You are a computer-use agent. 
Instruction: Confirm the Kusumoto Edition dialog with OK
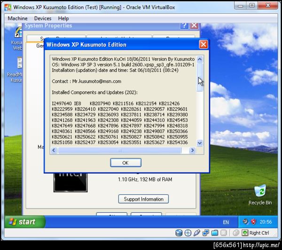(125, 163)
